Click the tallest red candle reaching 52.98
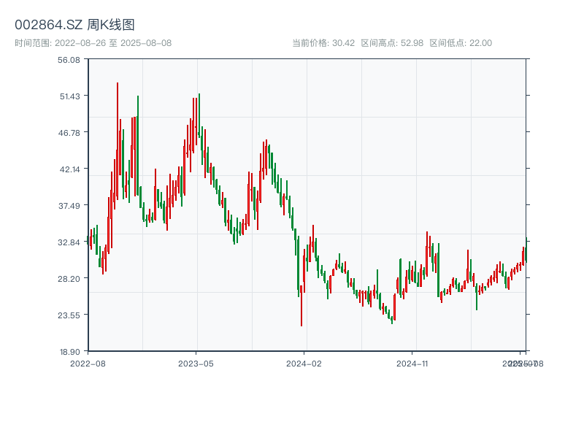 tap(118, 142)
